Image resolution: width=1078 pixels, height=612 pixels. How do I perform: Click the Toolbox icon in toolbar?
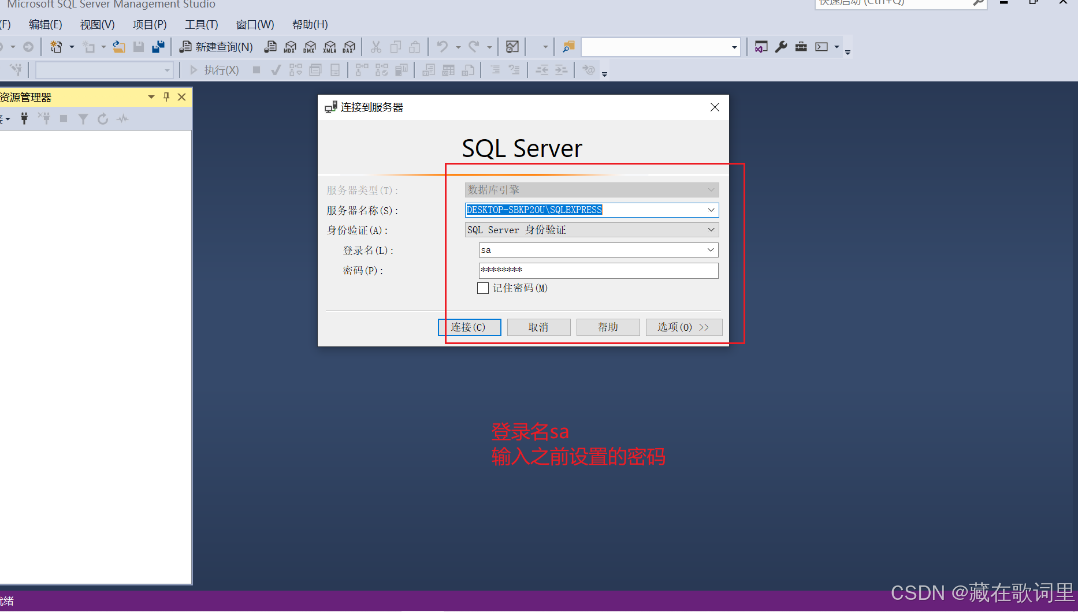(801, 47)
